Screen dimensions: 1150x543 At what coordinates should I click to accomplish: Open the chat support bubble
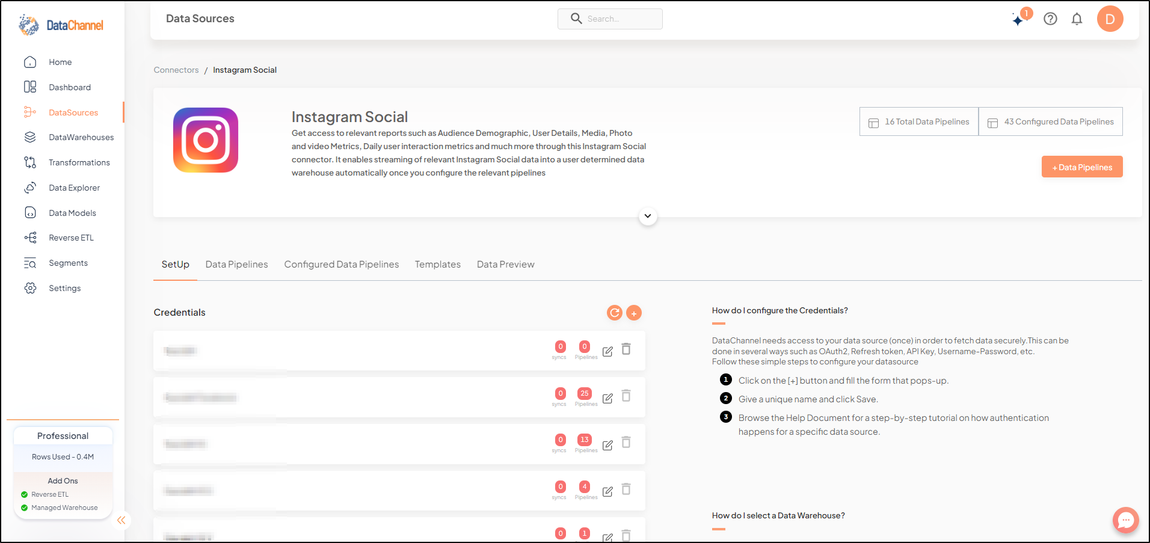coord(1125,520)
